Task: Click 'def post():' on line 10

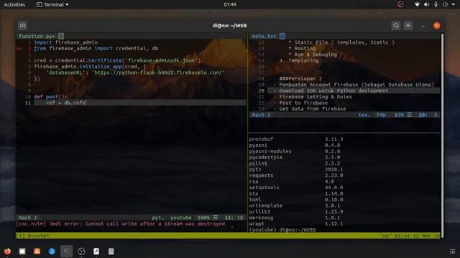Action: point(50,97)
